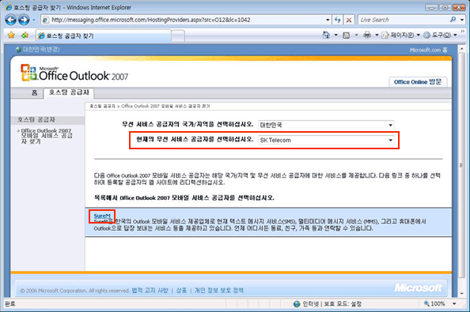
Task: Expand the Print dropdown arrow
Action: 377,35
